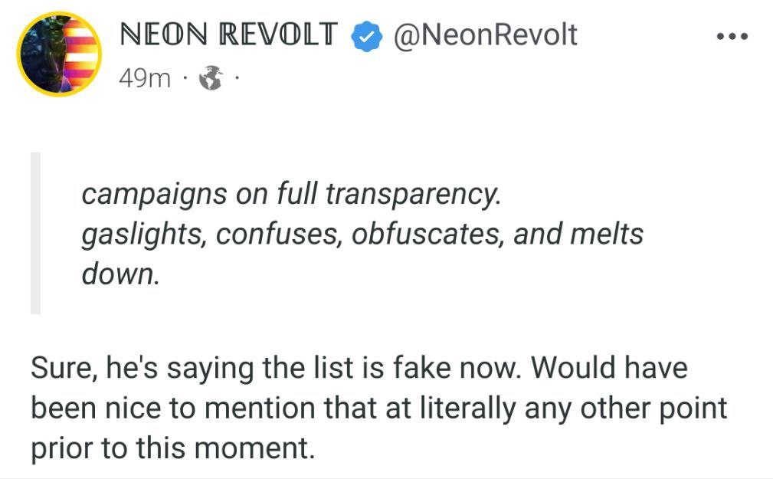Click the line beginning 'been nice to mention'
Image resolution: width=773 pixels, height=479 pixels.
[378, 408]
